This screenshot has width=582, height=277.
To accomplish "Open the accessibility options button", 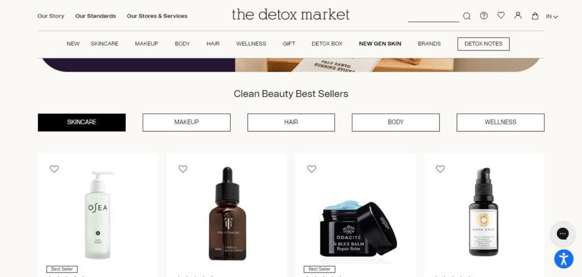I will tap(564, 259).
